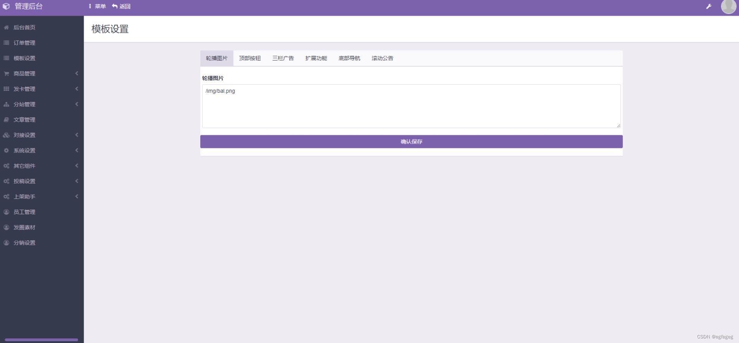Click the list icon beside 模板设置
Screen dimensions: 739x343
click(x=6, y=58)
